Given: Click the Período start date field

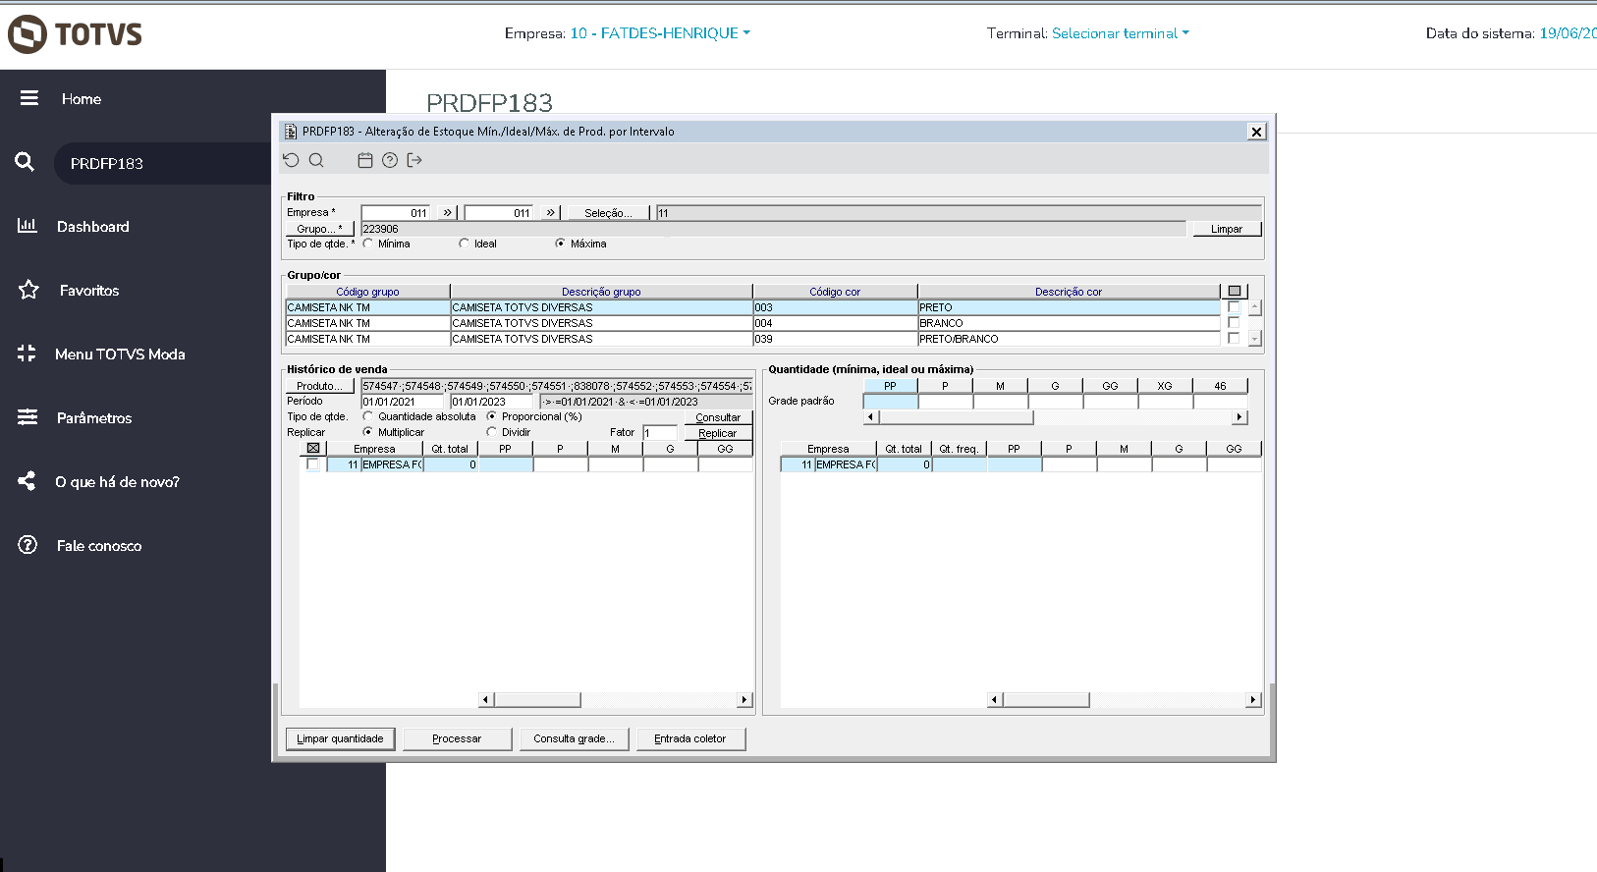Looking at the screenshot, I should pyautogui.click(x=403, y=402).
